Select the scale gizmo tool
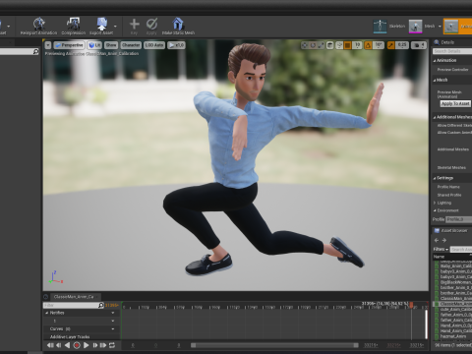The height and width of the screenshot is (354, 472). click(321, 45)
